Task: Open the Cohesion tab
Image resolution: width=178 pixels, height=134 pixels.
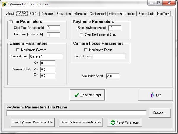Action: [x=47, y=14]
